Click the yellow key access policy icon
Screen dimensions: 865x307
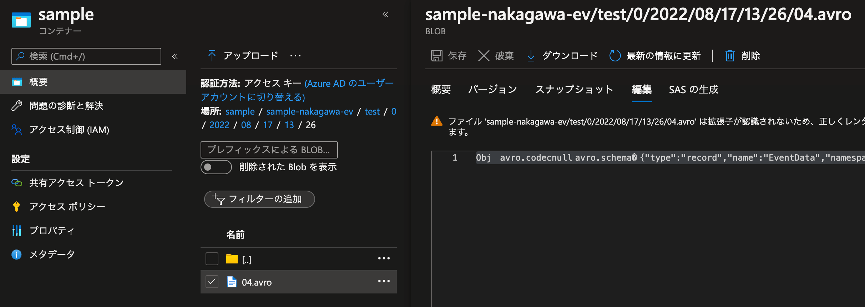click(16, 207)
